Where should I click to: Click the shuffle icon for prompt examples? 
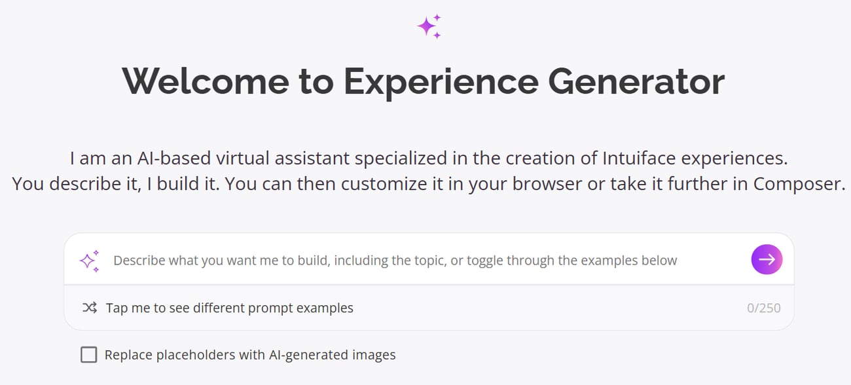90,308
